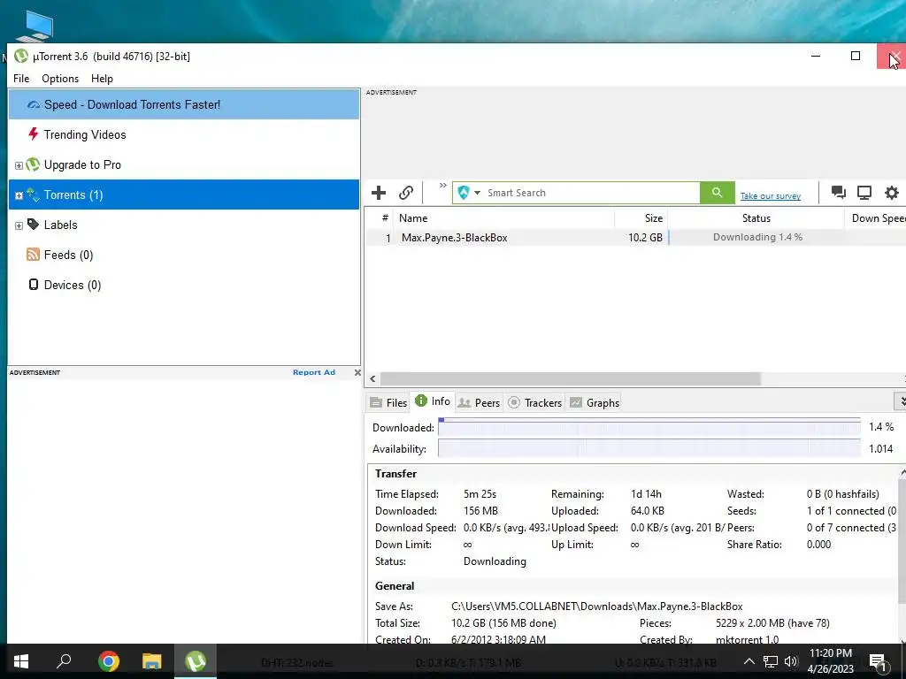Screen dimensions: 906x679
Task: Click the remote monitor icon in toolbar
Action: click(864, 192)
